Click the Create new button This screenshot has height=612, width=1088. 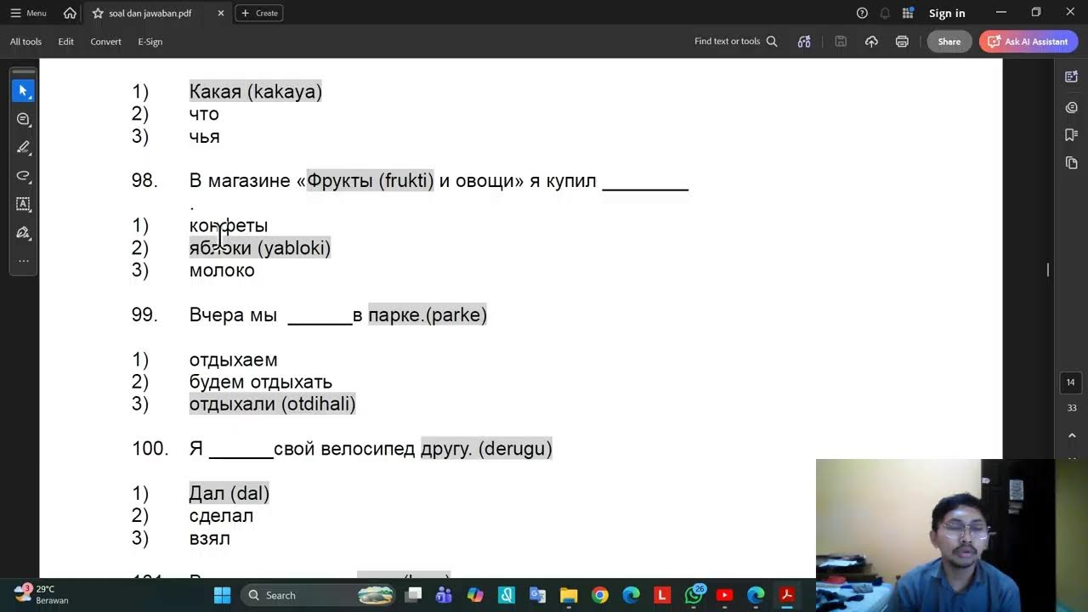259,13
